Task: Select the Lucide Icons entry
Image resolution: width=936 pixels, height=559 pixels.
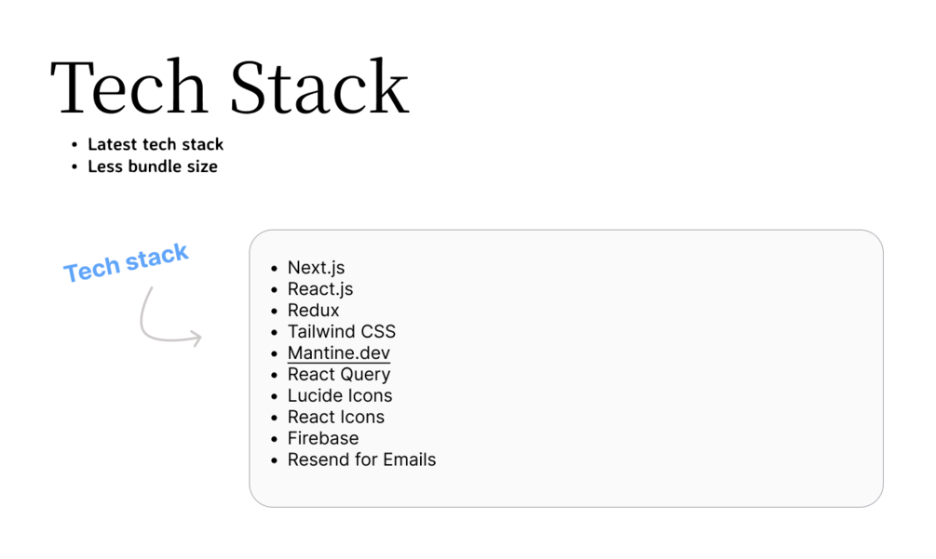Action: point(339,396)
